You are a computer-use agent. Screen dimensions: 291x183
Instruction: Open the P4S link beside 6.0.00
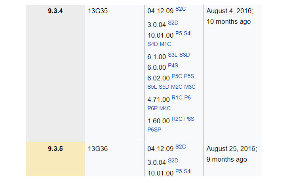point(173,65)
